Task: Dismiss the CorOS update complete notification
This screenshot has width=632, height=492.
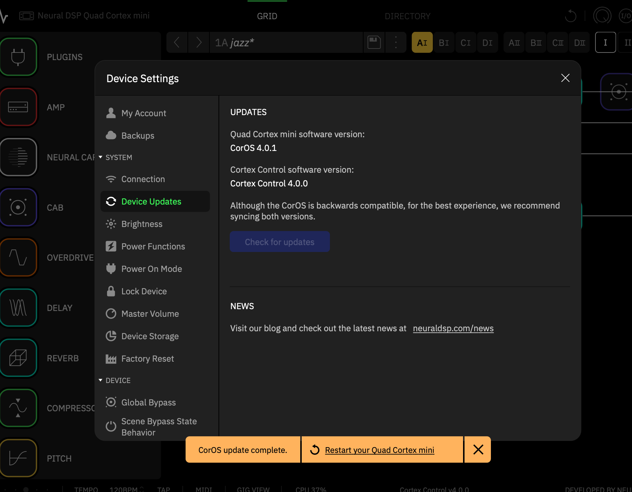Action: pos(478,450)
